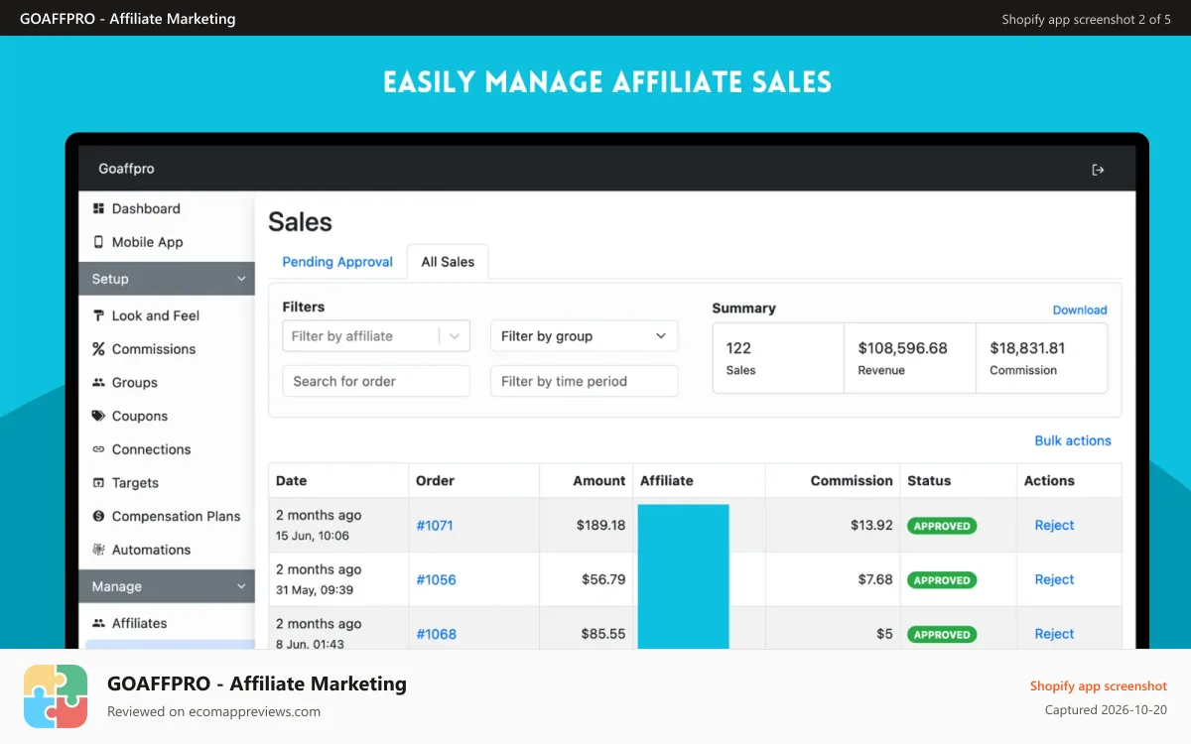Open order #1056
The width and height of the screenshot is (1191, 744).
pyautogui.click(x=436, y=579)
